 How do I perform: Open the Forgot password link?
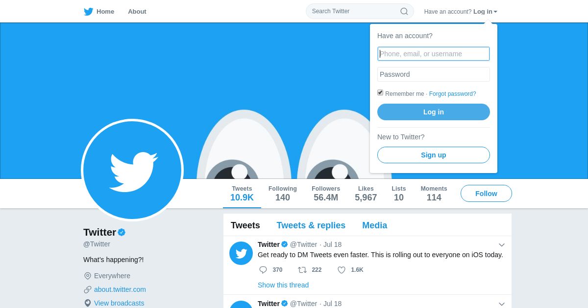(x=453, y=94)
